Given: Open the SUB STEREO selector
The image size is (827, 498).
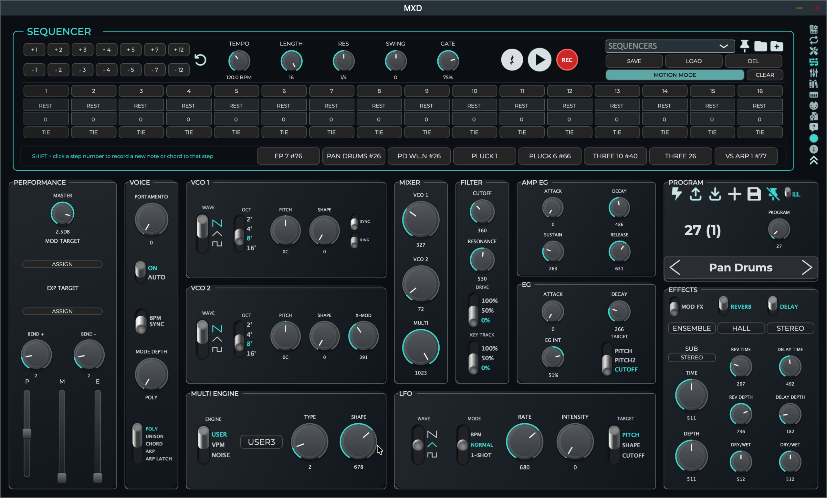Looking at the screenshot, I should (692, 357).
